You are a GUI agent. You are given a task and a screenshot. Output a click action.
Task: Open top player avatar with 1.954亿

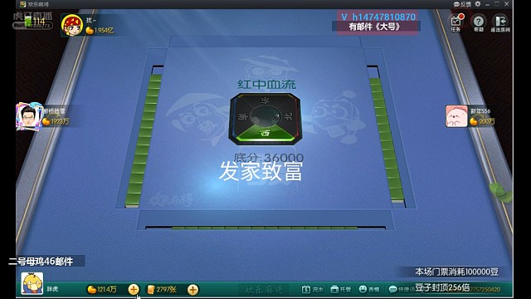[x=72, y=25]
